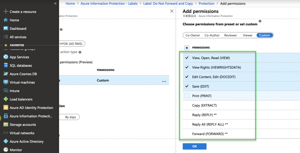The image size is (300, 153).
Task: Enable the Print (PRINT) permission checkbox
Action: coord(187,96)
